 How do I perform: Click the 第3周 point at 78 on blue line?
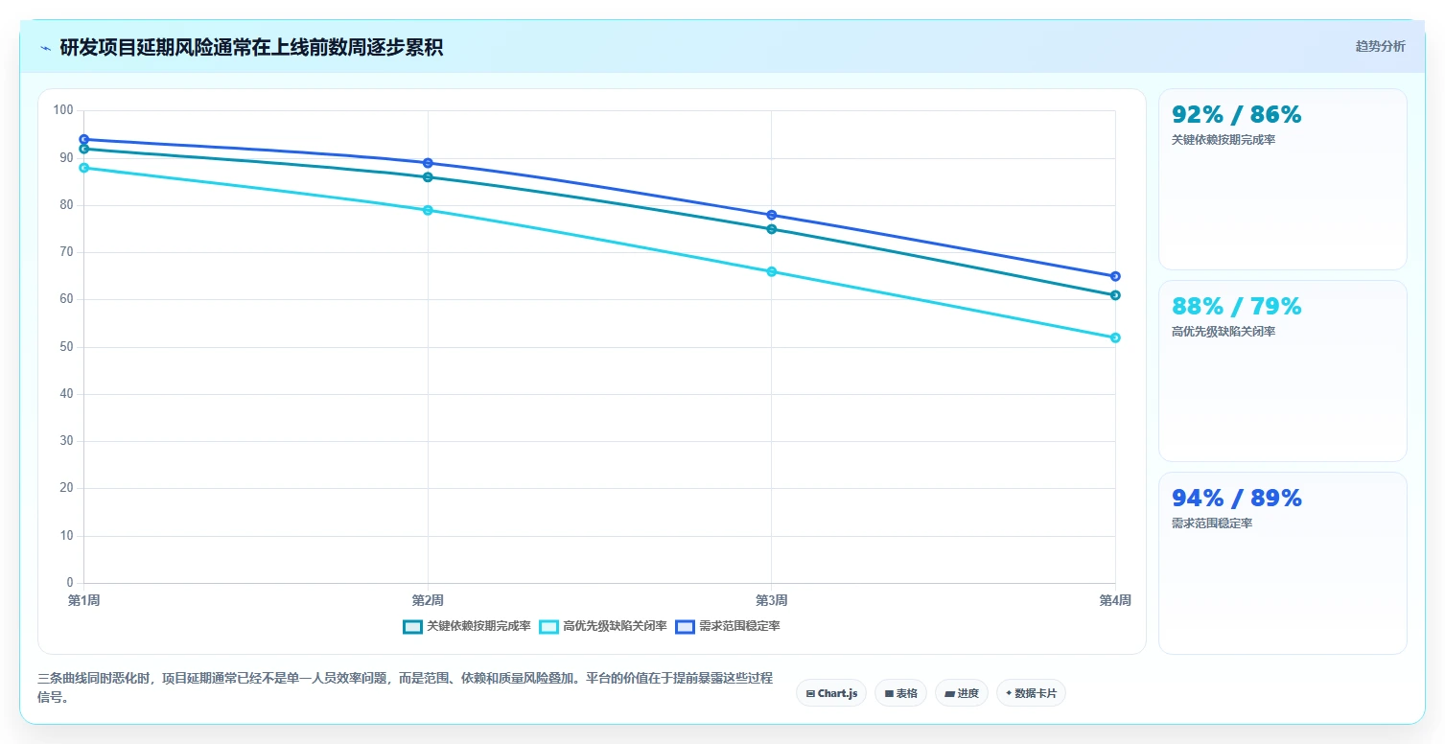[x=772, y=215]
